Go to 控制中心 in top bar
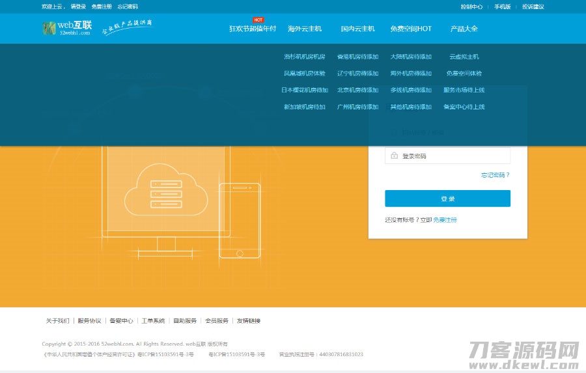This screenshot has width=586, height=373. (x=471, y=7)
